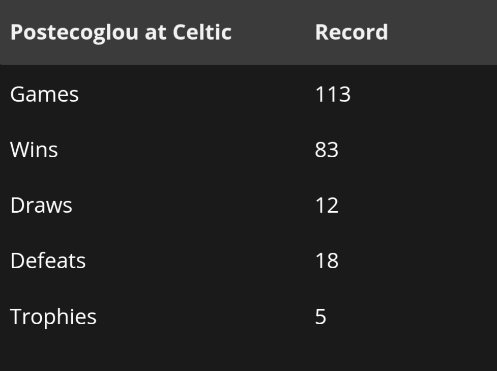The height and width of the screenshot is (371, 497).
Task: Click the defeats value 18
Action: [327, 261]
